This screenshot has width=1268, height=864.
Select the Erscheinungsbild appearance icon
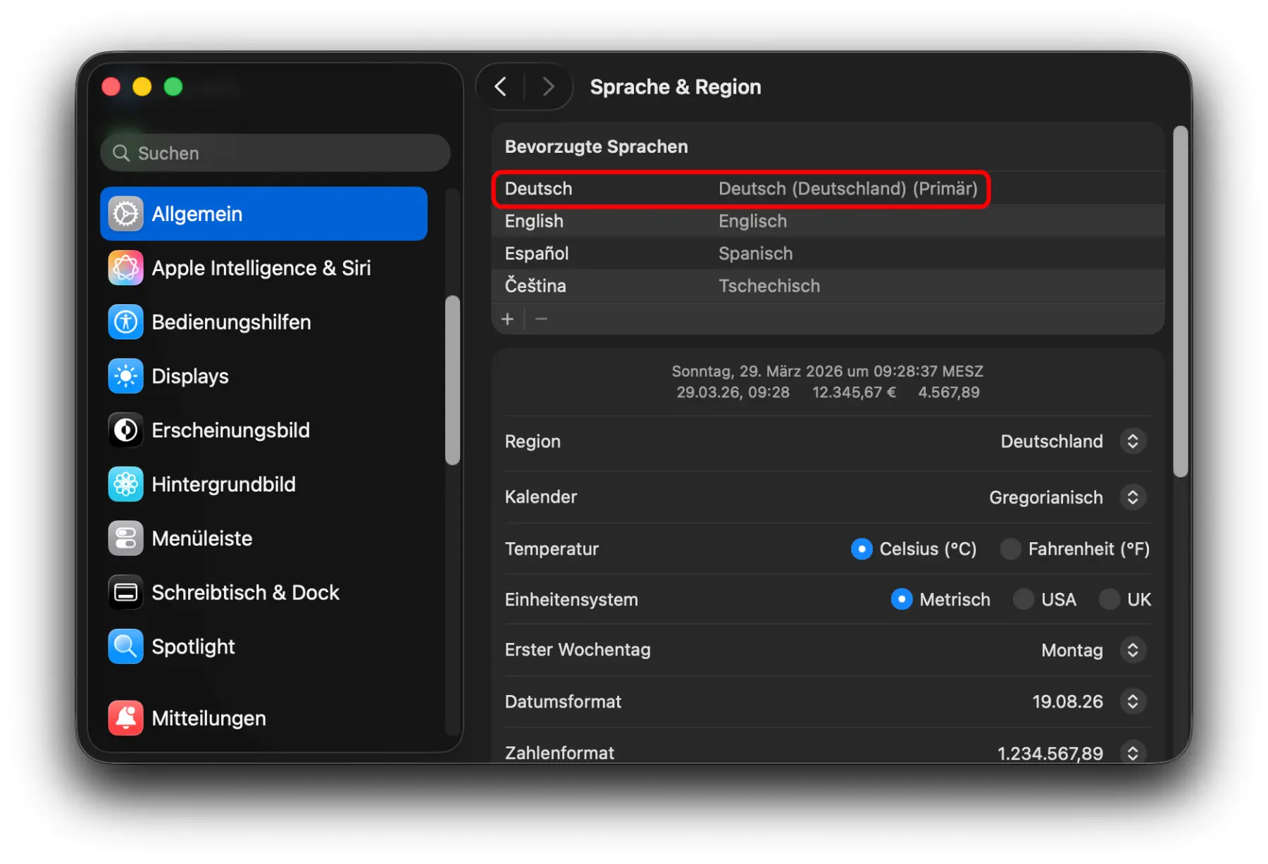point(125,430)
